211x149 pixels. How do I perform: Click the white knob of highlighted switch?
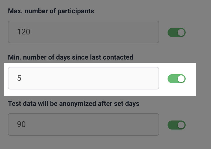point(181,79)
